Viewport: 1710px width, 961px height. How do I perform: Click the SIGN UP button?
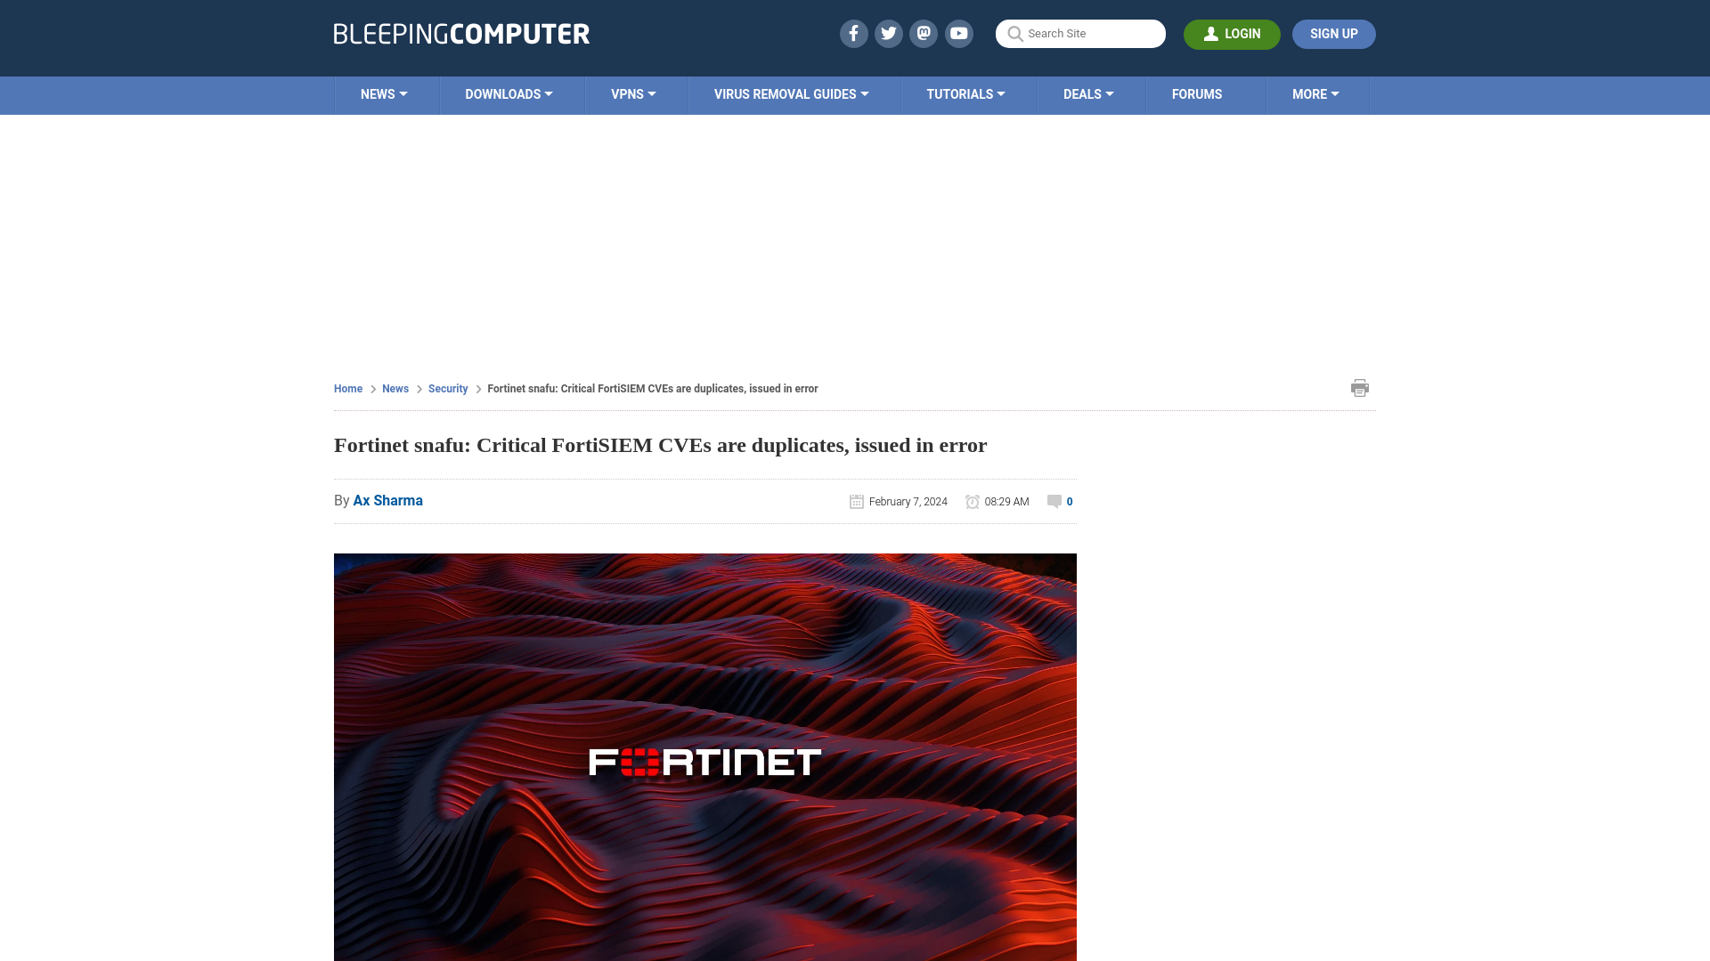pos(1334,34)
